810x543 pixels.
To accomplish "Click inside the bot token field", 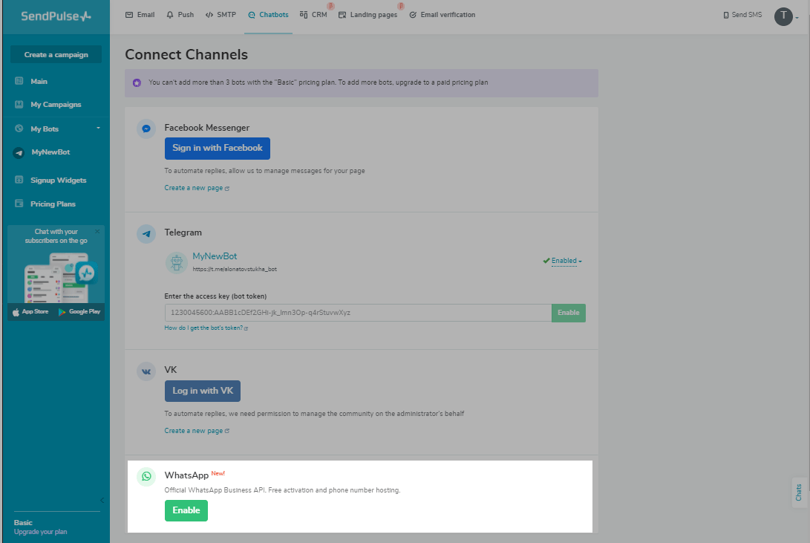I will 357,313.
